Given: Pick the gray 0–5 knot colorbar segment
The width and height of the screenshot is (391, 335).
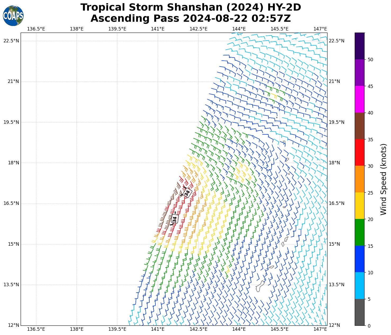Looking at the screenshot, I should pyautogui.click(x=359, y=312).
